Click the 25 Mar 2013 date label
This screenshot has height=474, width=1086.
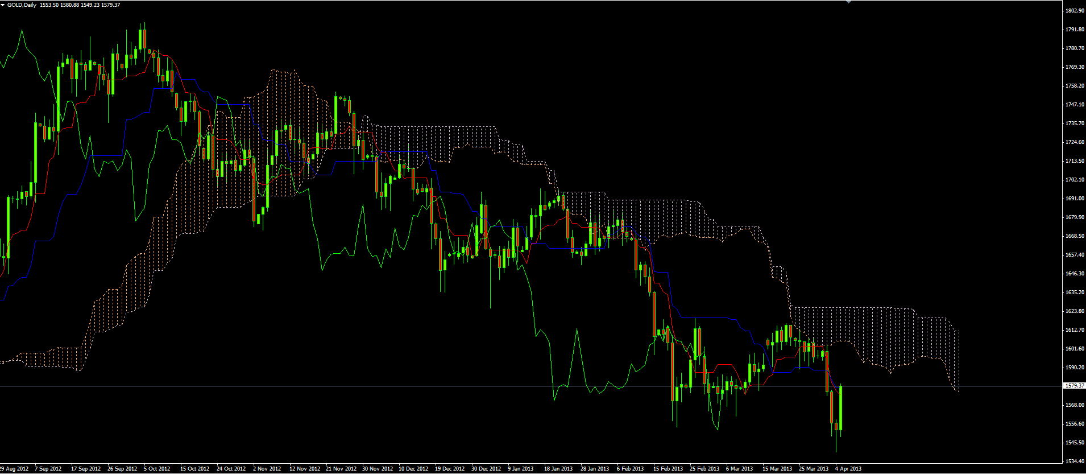pyautogui.click(x=814, y=469)
